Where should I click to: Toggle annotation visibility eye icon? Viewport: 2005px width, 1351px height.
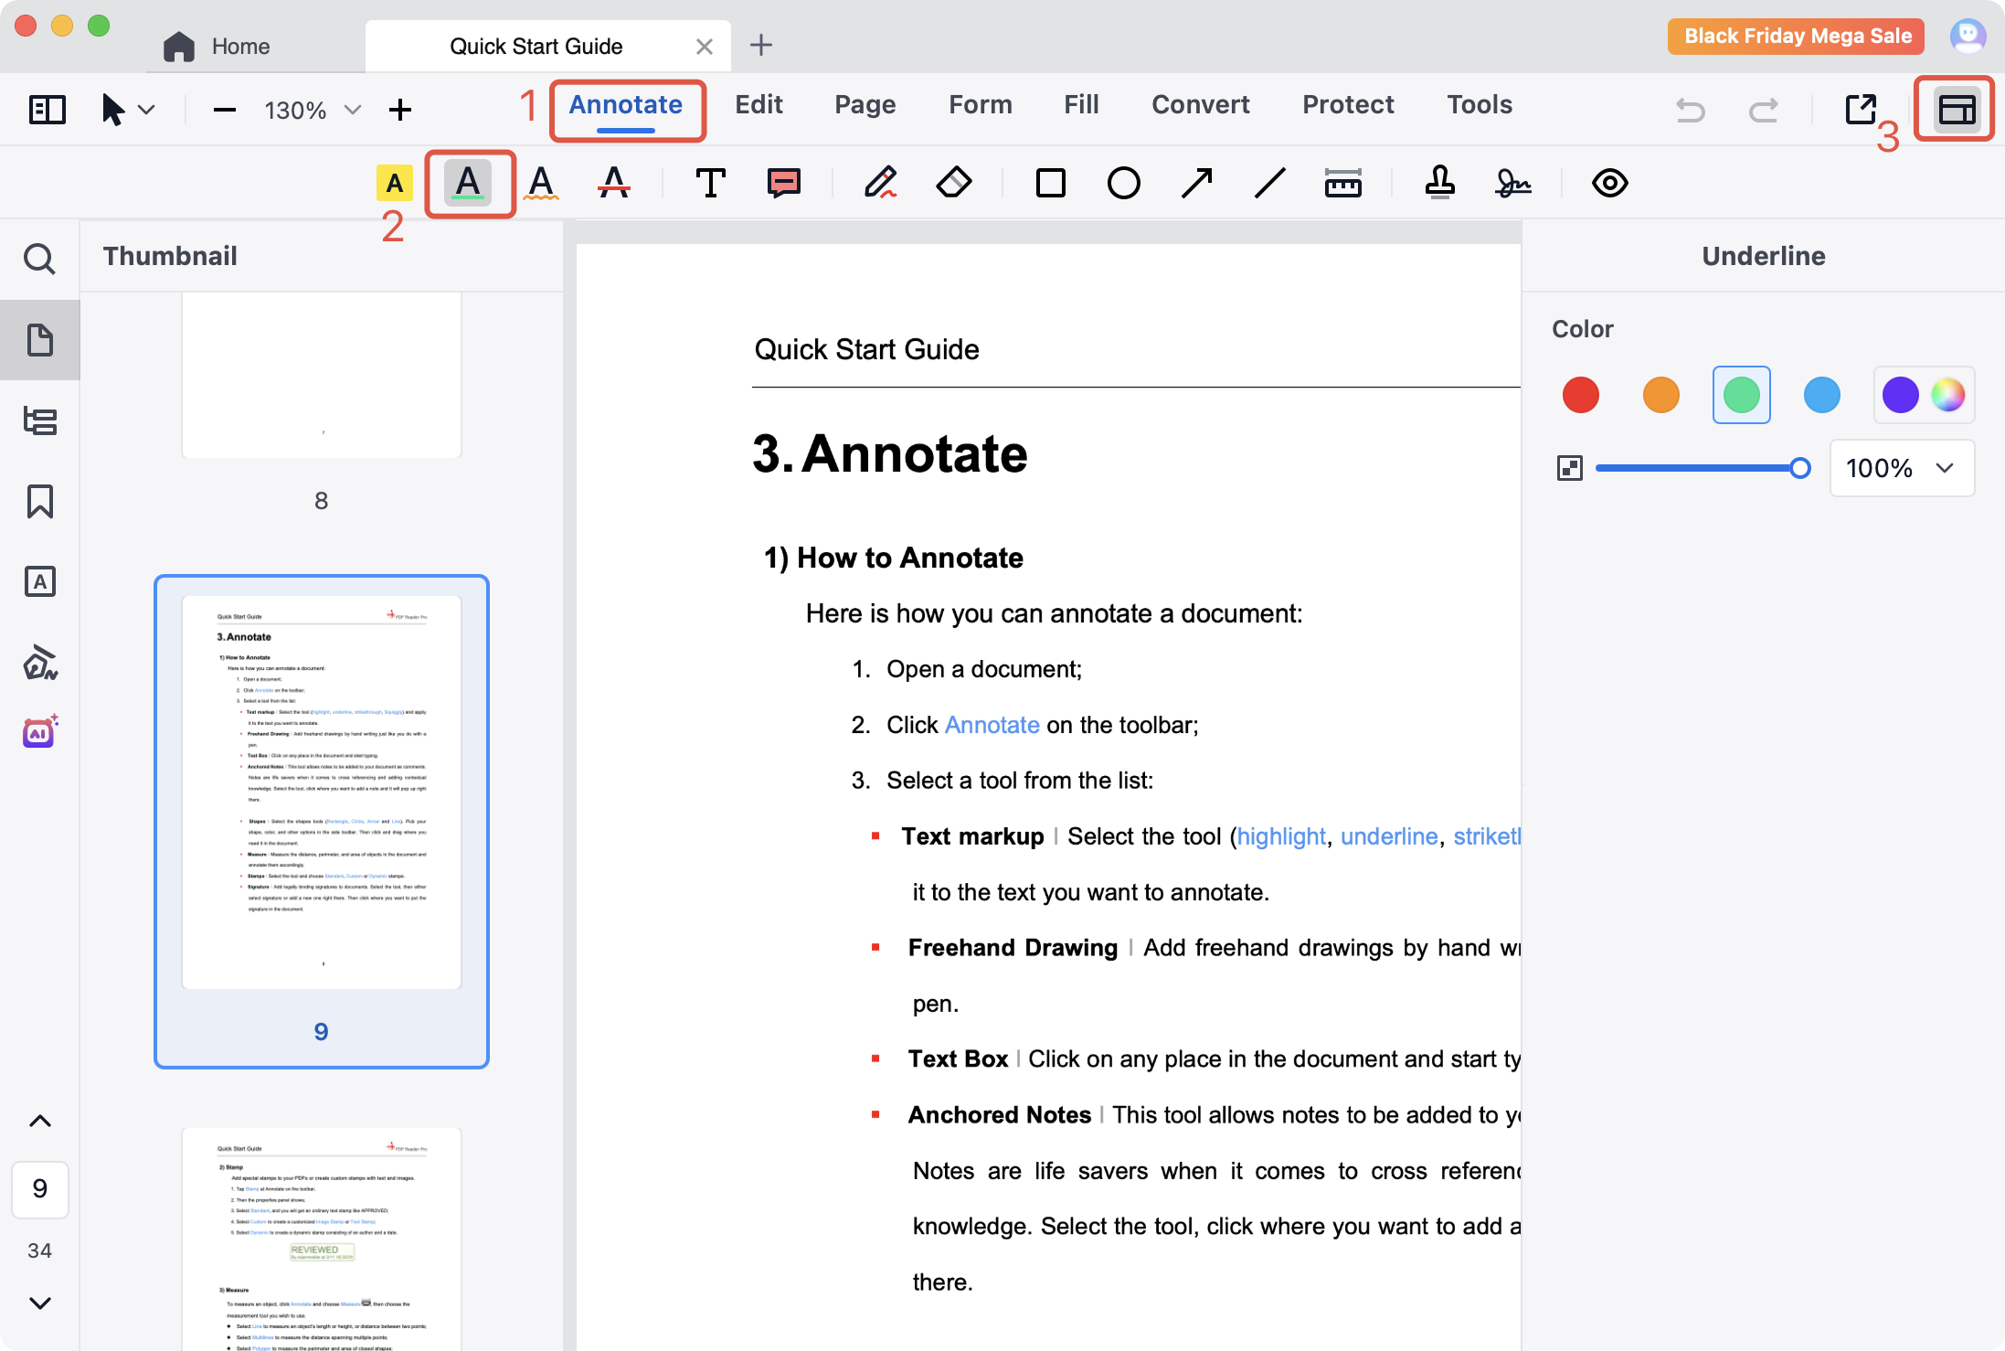pos(1609,183)
